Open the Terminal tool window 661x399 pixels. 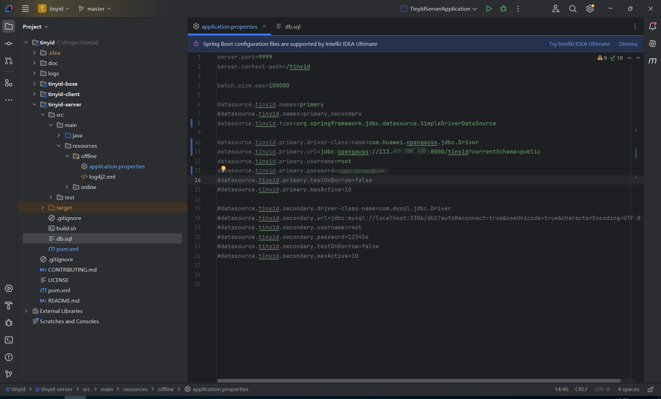[9, 340]
